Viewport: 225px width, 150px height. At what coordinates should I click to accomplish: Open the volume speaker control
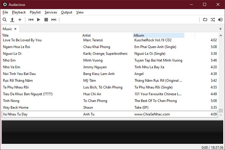click(220, 20)
